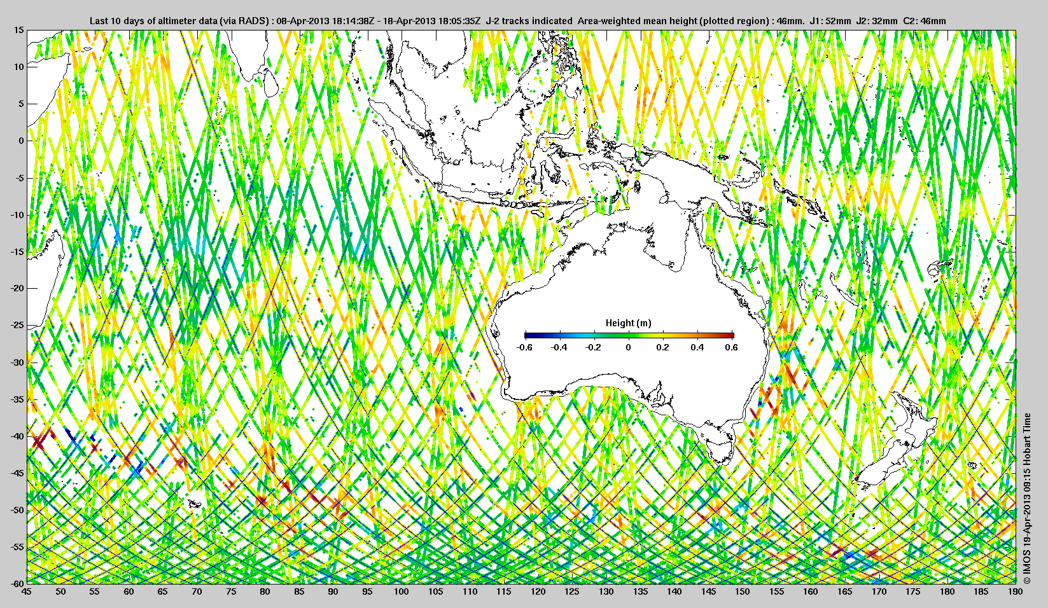Image resolution: width=1048 pixels, height=608 pixels.
Task: Click latitude axis label '-15'
Action: [x=17, y=252]
